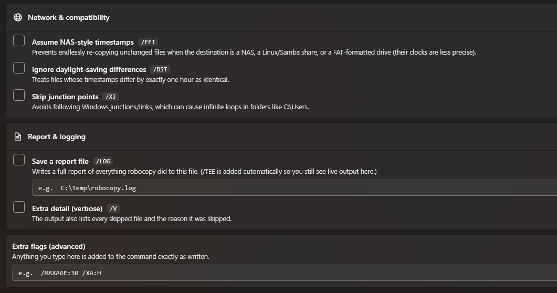Click the /DST flag badge
557x293 pixels.
160,69
